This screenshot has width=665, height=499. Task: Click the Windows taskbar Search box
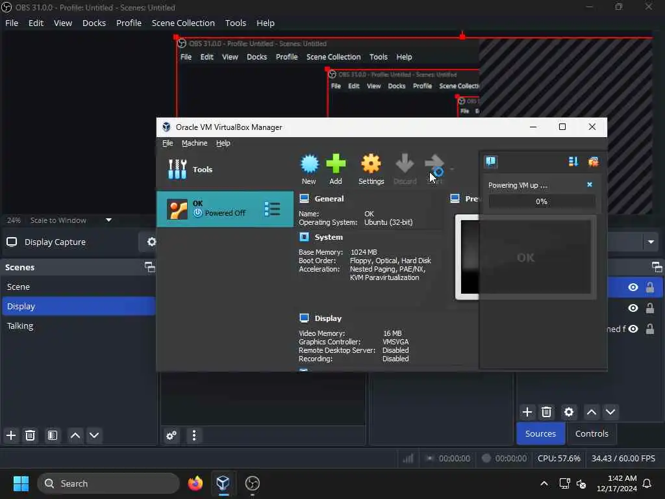click(x=108, y=483)
